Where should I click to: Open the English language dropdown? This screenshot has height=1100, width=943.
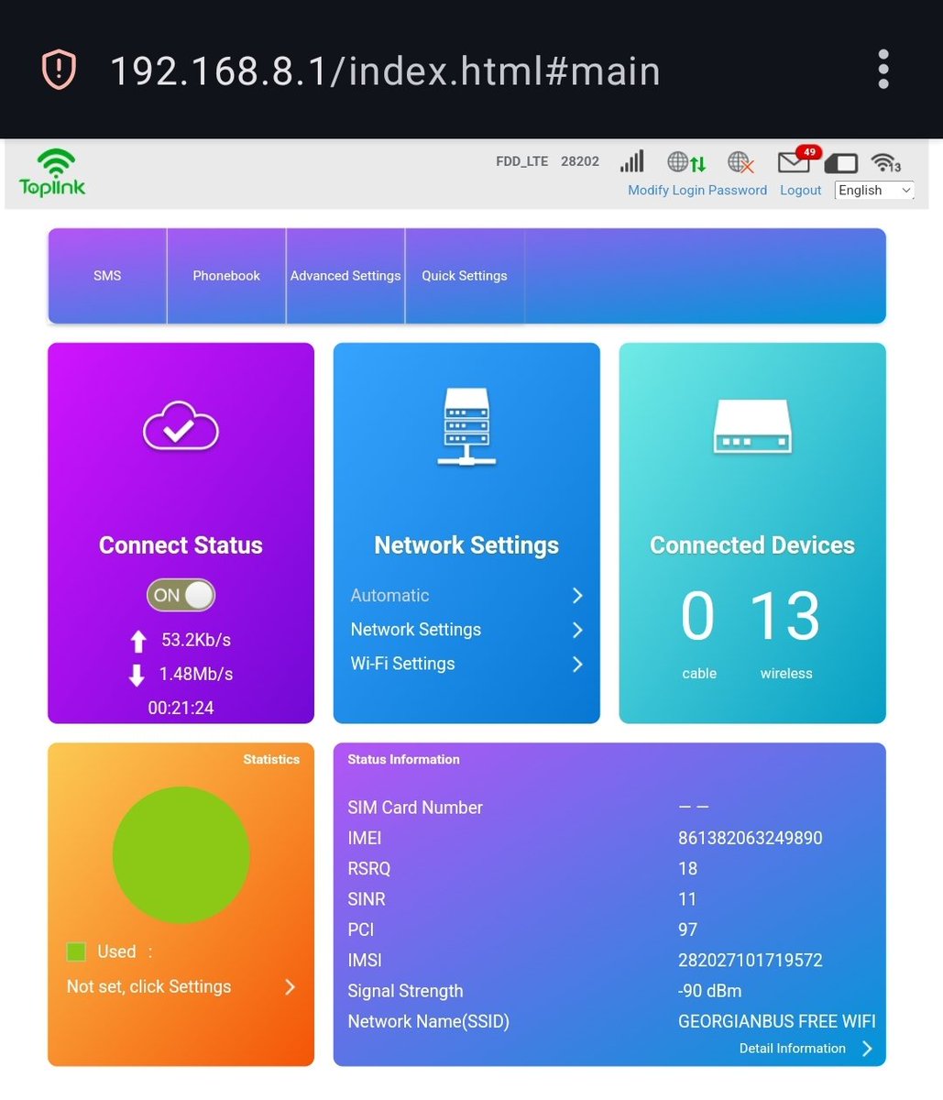(874, 190)
